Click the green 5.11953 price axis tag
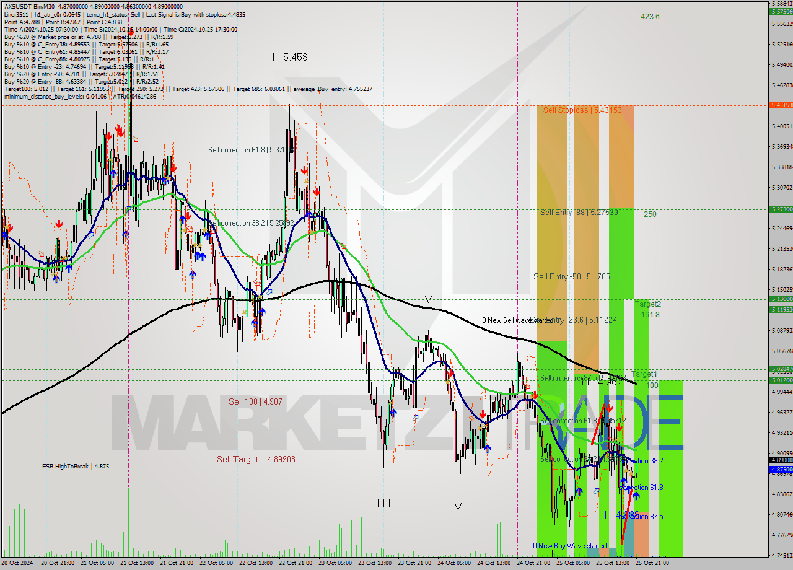Screen dimensions: 793x570 [780, 309]
